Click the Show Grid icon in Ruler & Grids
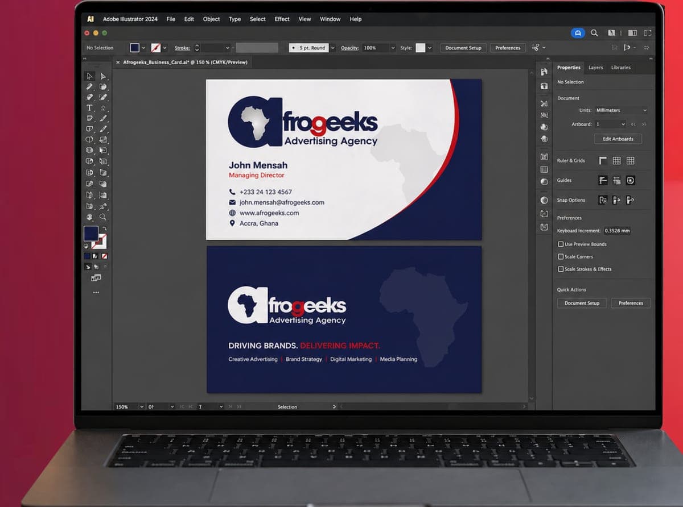The image size is (683, 507). [616, 161]
